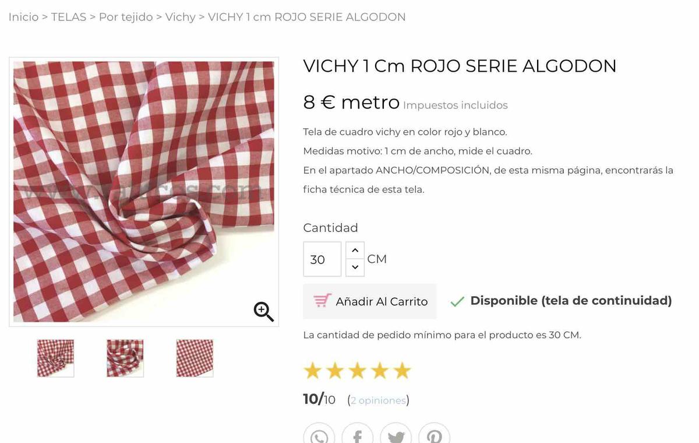Click the five-star rating
The height and width of the screenshot is (443, 699).
(357, 371)
